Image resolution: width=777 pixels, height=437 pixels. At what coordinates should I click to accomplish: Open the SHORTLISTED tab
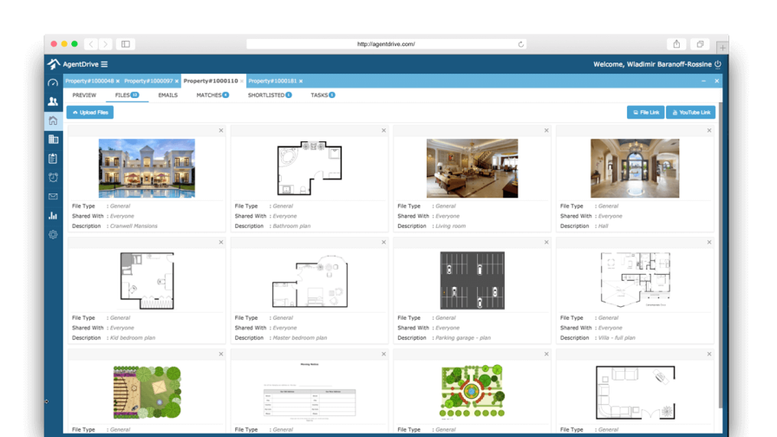point(270,95)
